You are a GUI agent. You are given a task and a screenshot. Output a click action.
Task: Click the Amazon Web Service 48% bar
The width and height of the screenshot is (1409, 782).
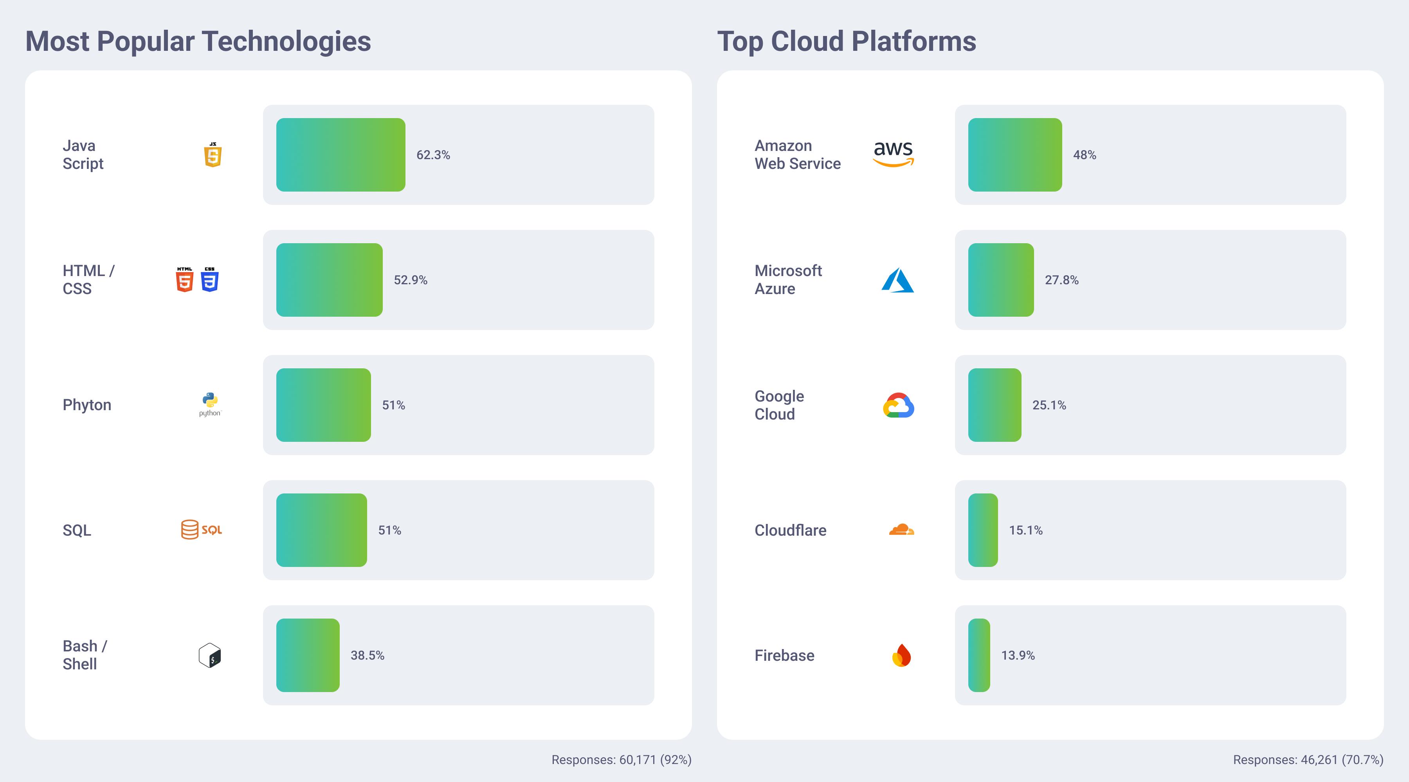1015,155
